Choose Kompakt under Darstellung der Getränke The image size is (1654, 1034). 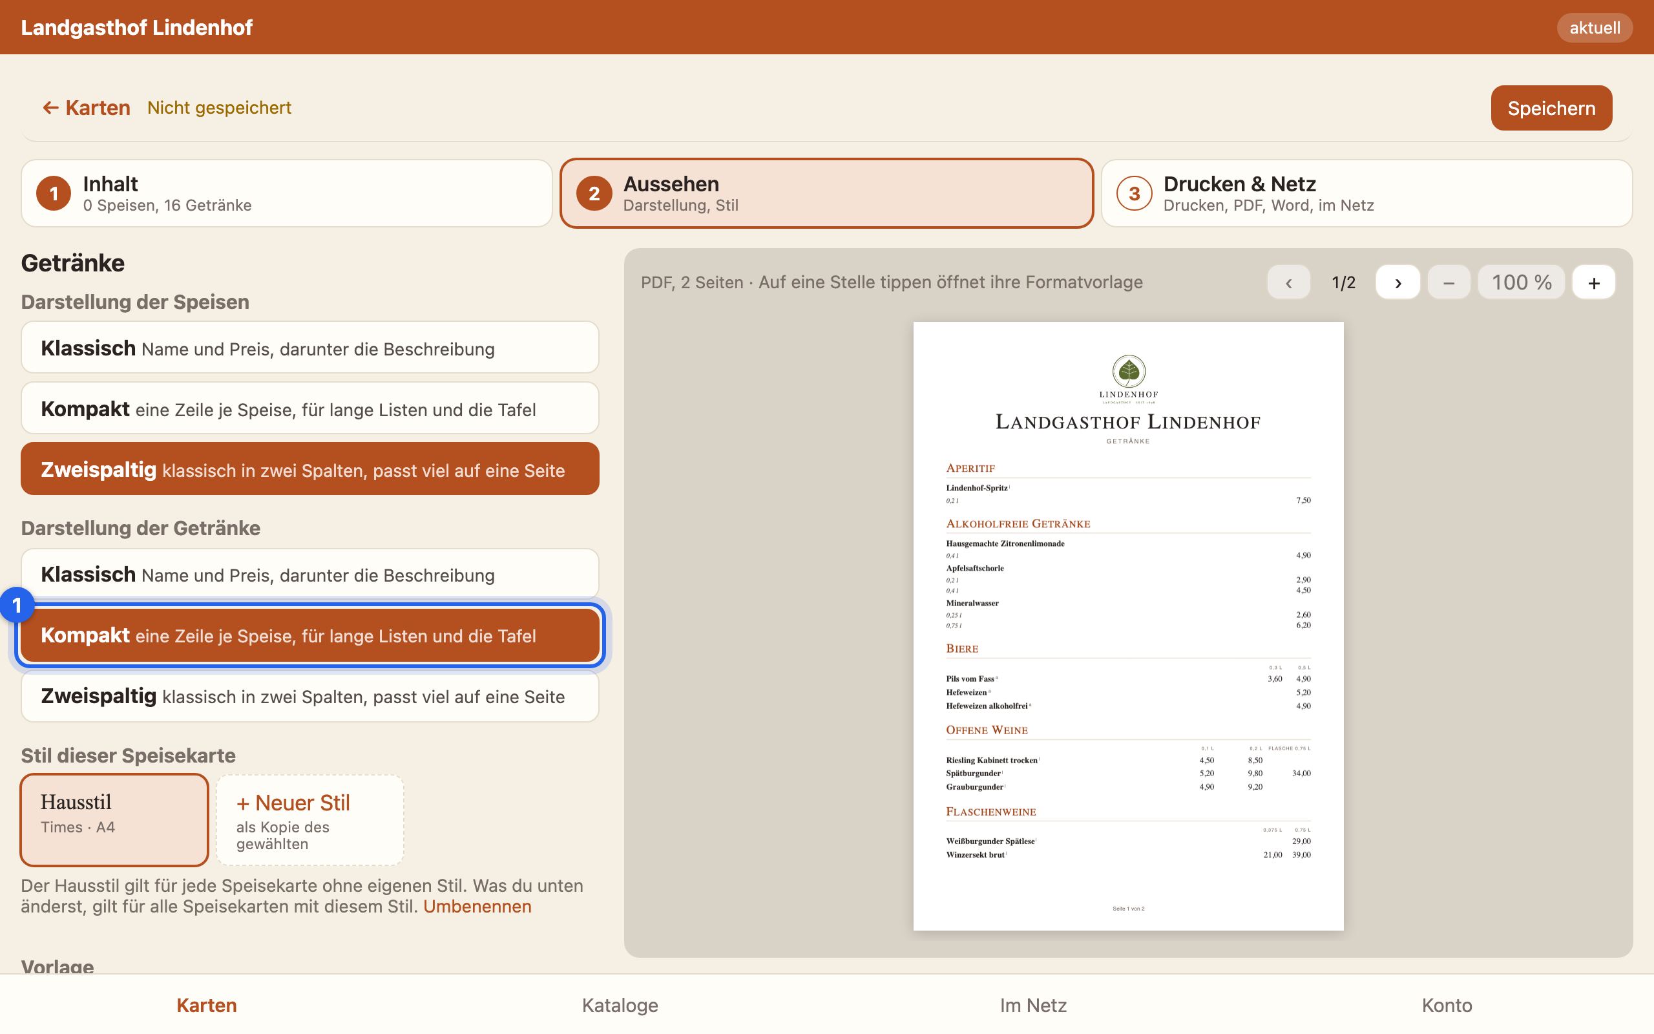pyautogui.click(x=309, y=635)
